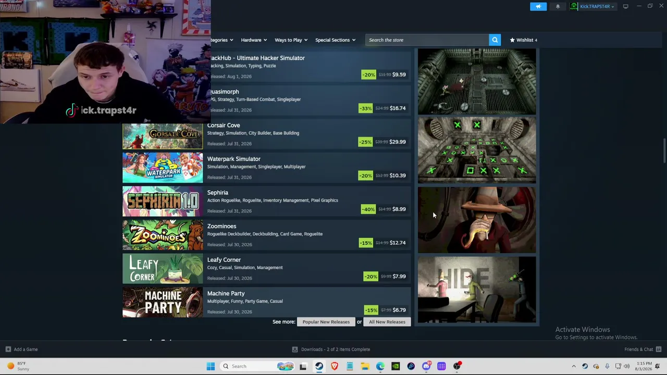The image size is (667, 375).
Task: Show hidden system tray icons
Action: point(574,366)
